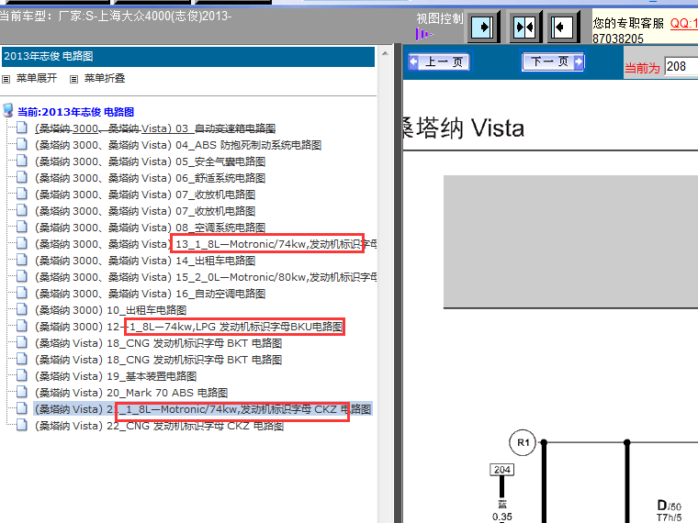Viewport: 698px width, 523px height.
Task: Collapse all menus with 菜单折叠
Action: point(105,78)
